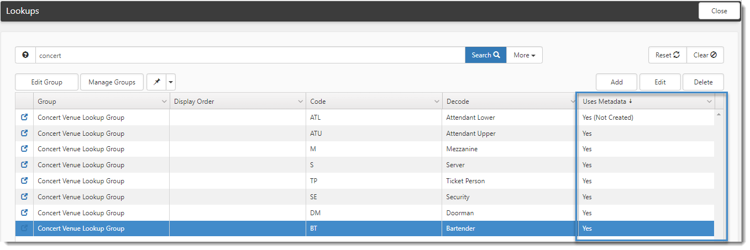Viewport: 750px width, 250px height.
Task: Open the Code column header chevron
Action: tap(437, 102)
